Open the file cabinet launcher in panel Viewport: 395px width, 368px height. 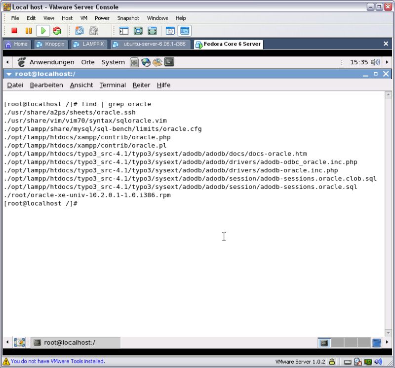[x=134, y=62]
